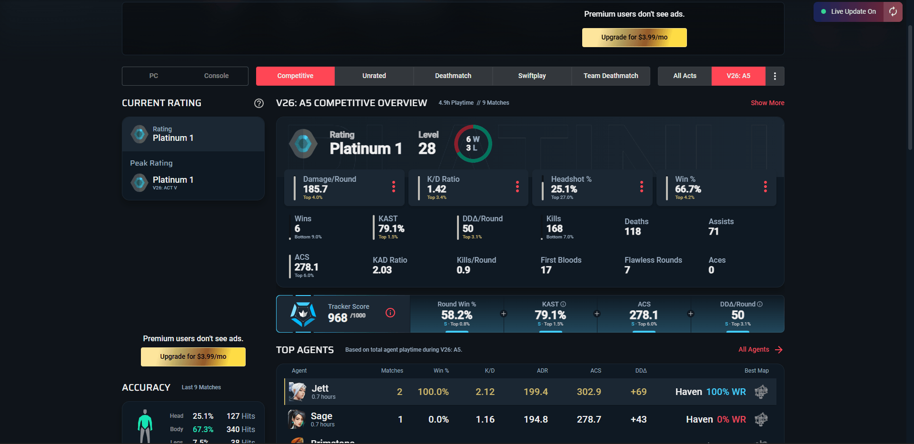Screen dimensions: 914x444
Task: Click the Win % 66.7% value
Action: click(x=688, y=189)
